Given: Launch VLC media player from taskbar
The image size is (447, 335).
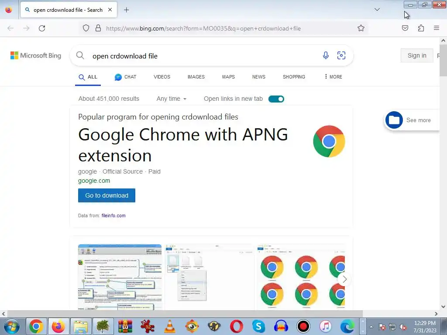Looking at the screenshot, I should click(x=170, y=326).
